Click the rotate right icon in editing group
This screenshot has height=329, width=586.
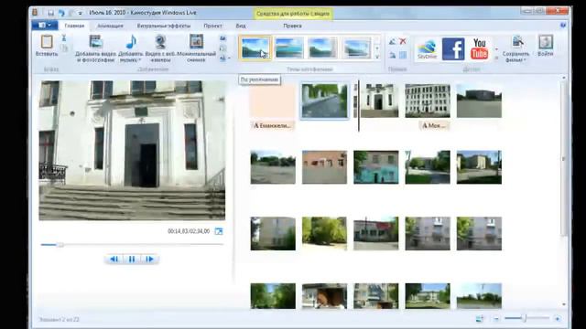tap(392, 55)
